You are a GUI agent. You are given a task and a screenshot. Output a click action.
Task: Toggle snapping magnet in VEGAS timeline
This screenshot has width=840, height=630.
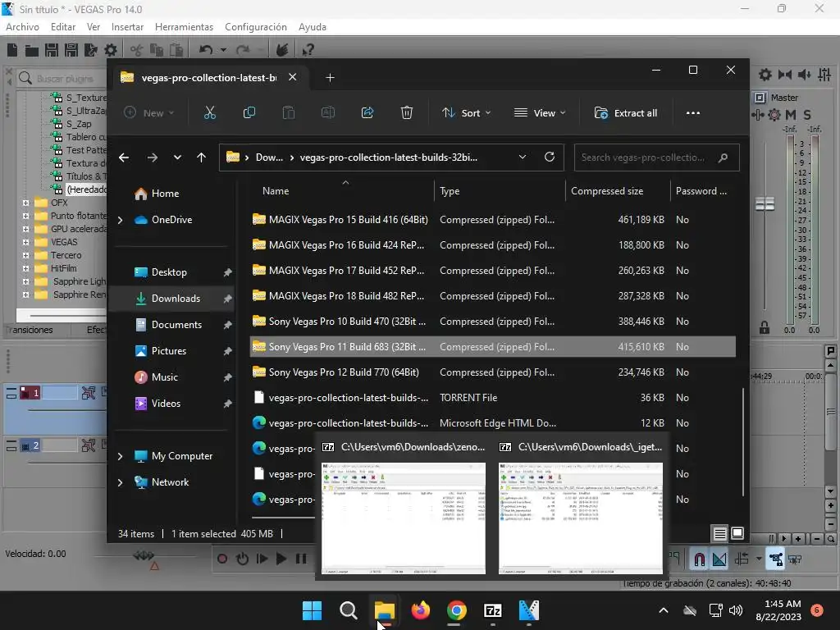pyautogui.click(x=699, y=559)
